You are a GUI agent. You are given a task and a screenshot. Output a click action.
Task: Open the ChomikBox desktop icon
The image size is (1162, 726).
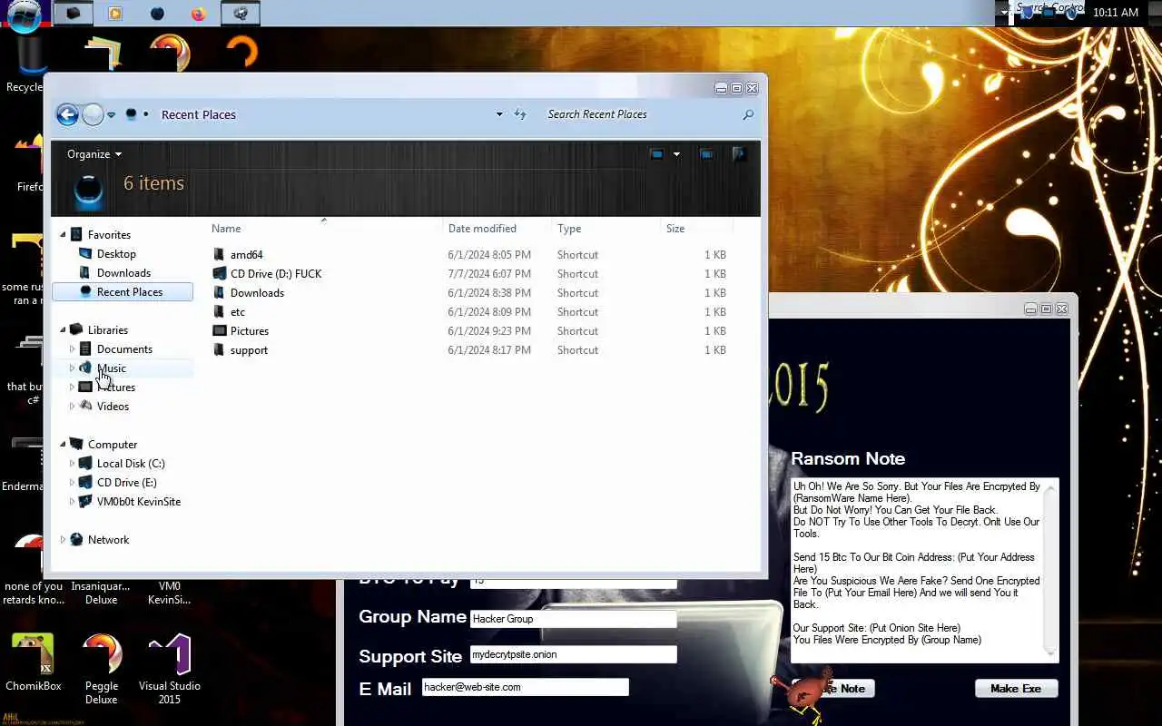[x=34, y=663]
